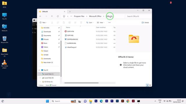The width and height of the screenshot is (186, 104).
Task: Click the pin icon beside Music
Action: pyautogui.click(x=59, y=43)
